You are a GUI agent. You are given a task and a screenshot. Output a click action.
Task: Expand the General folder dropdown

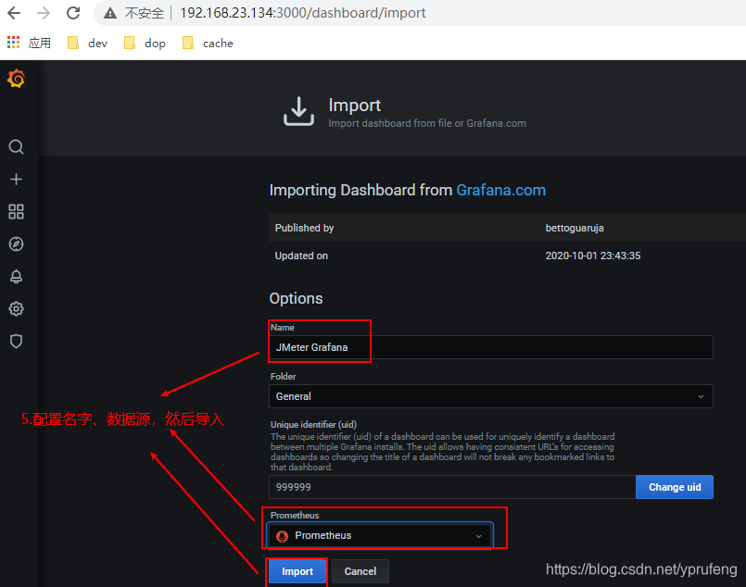tap(490, 396)
